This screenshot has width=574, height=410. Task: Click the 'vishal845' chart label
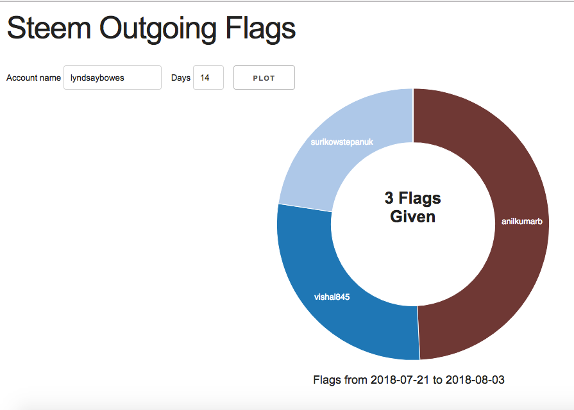332,297
